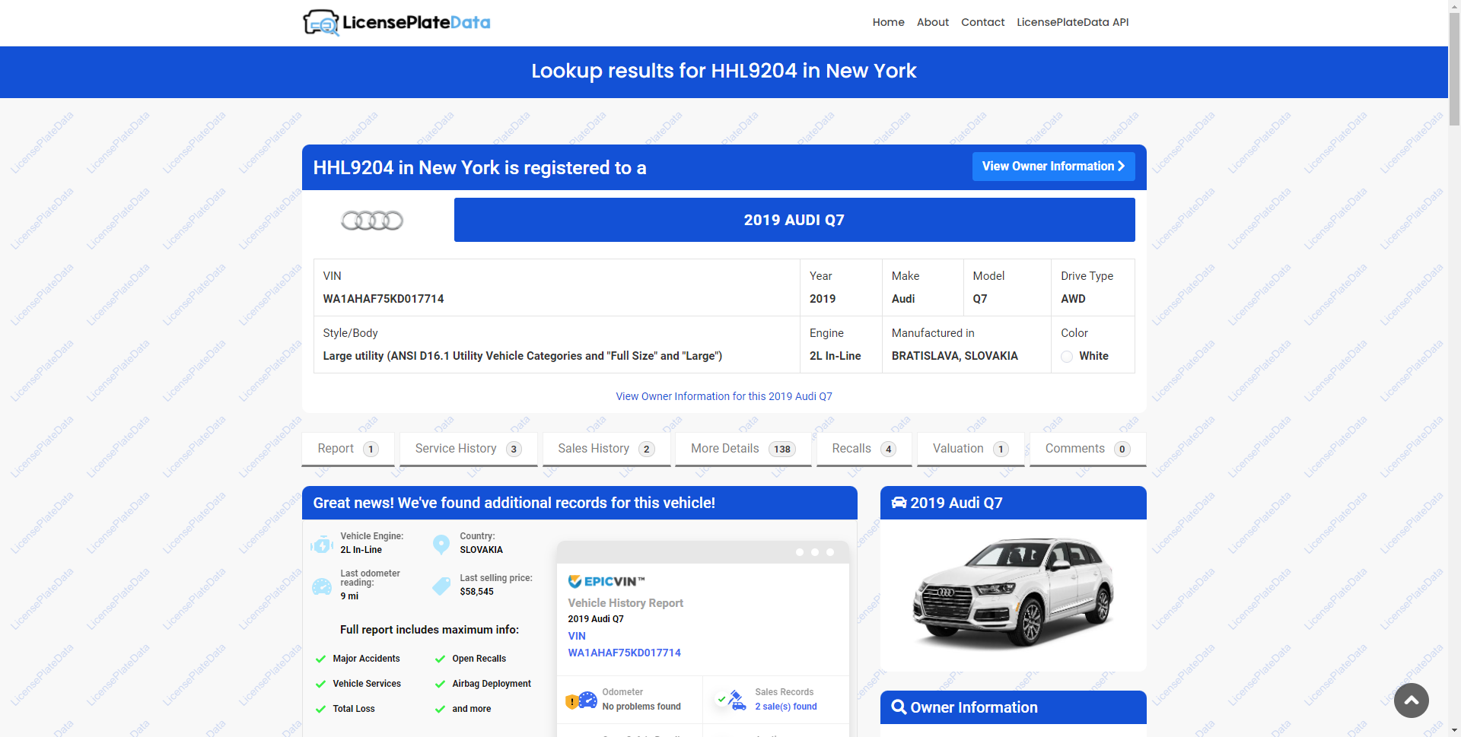Click the Audi rings logo
Image resolution: width=1461 pixels, height=737 pixels.
(x=372, y=220)
